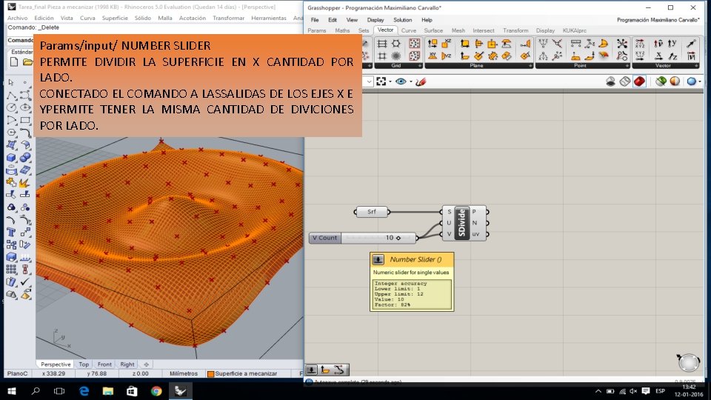The image size is (711, 400).
Task: Open the zoom extents options arrow
Action: tap(390, 81)
